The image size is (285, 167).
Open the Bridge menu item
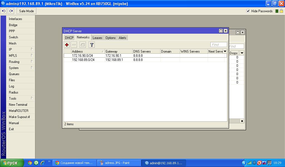(x=21, y=25)
